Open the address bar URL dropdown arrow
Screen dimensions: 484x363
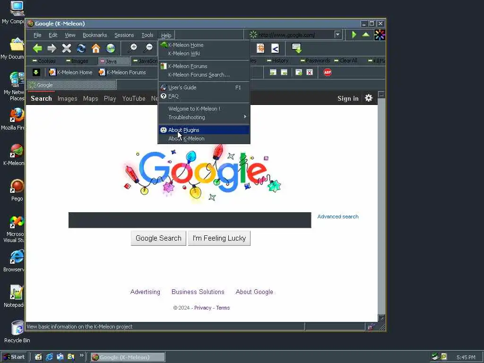(337, 35)
